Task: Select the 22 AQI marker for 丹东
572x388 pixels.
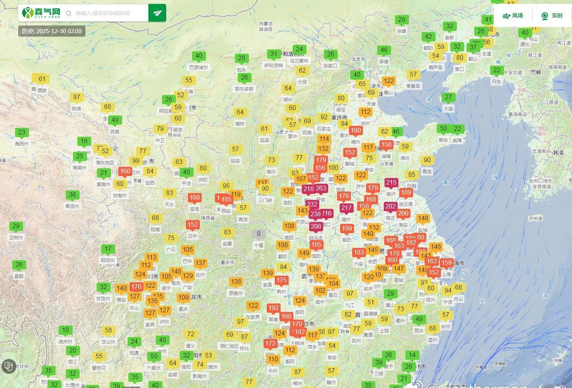Action: (496, 70)
